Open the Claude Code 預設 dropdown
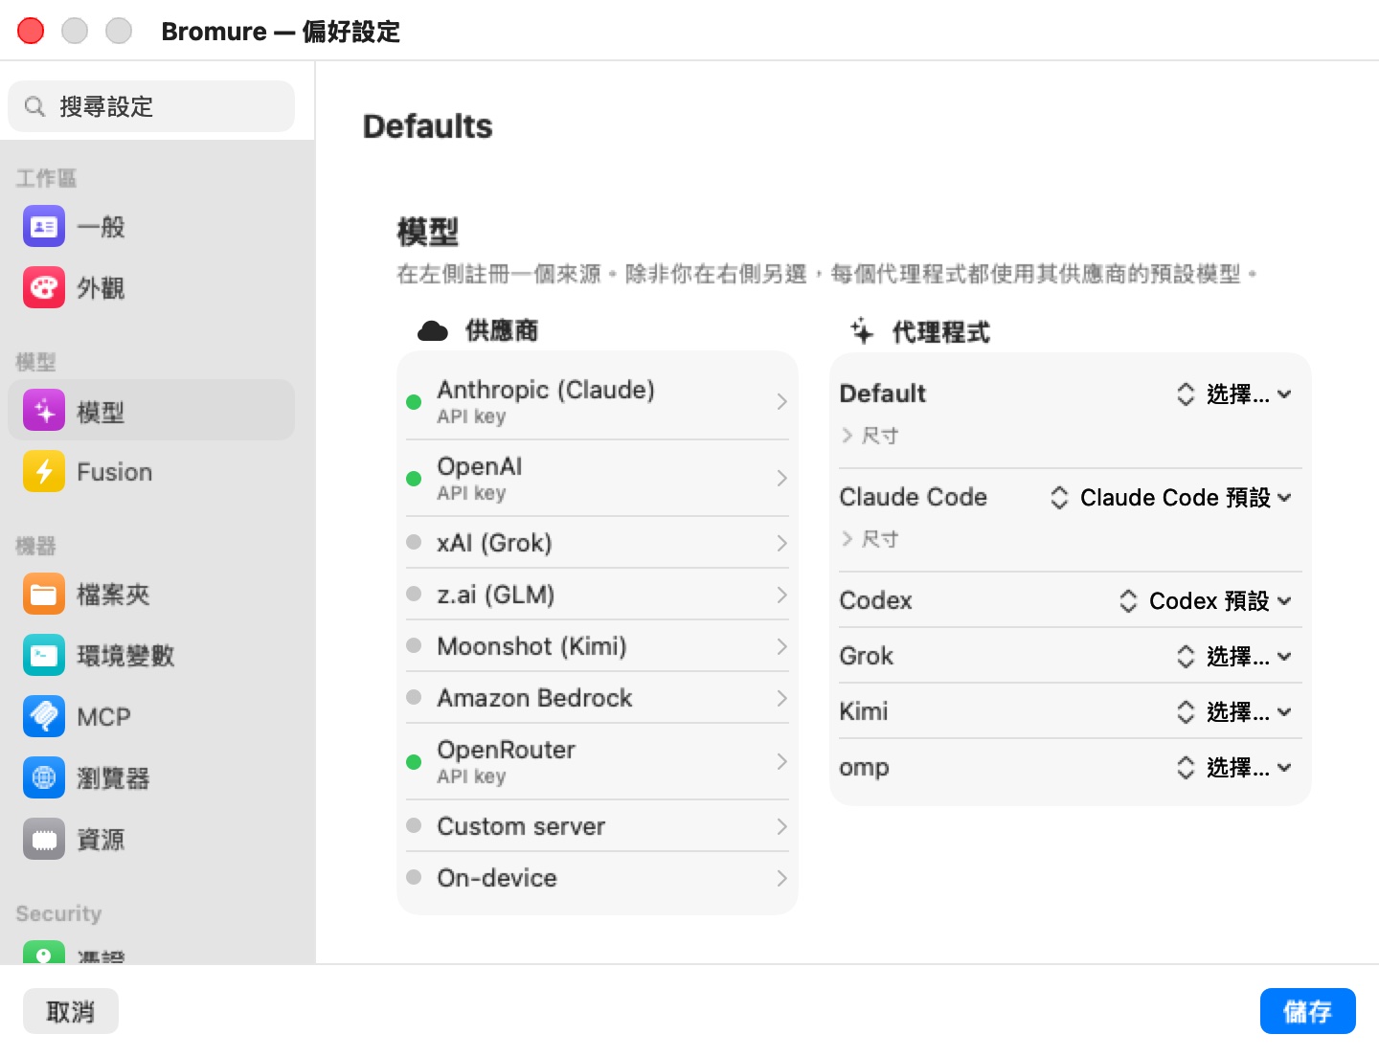Image resolution: width=1379 pixels, height=1057 pixels. coord(1171,497)
